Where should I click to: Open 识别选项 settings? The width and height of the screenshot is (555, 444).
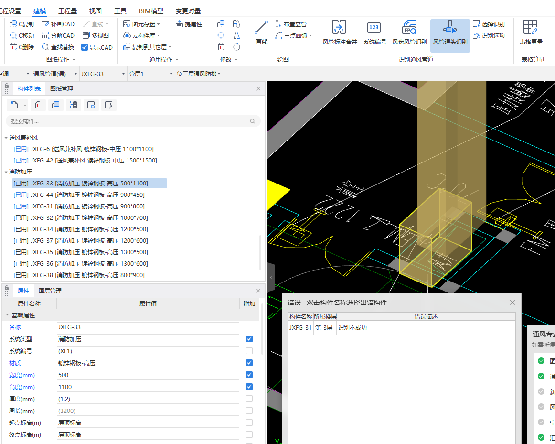click(x=489, y=35)
